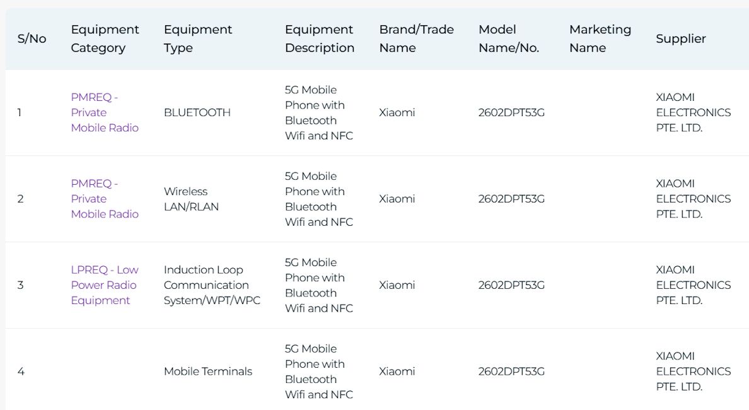Click the Equipment Description column header
Screen dimensions: 749x410
click(x=319, y=38)
